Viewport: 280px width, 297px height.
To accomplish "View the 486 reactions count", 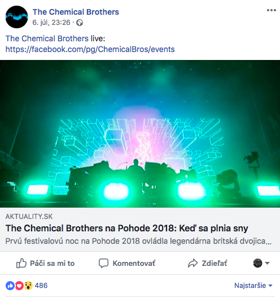I will tap(41, 286).
